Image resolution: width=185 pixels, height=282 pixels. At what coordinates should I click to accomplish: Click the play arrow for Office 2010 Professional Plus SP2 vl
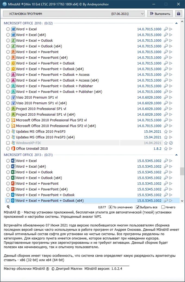[171, 120]
